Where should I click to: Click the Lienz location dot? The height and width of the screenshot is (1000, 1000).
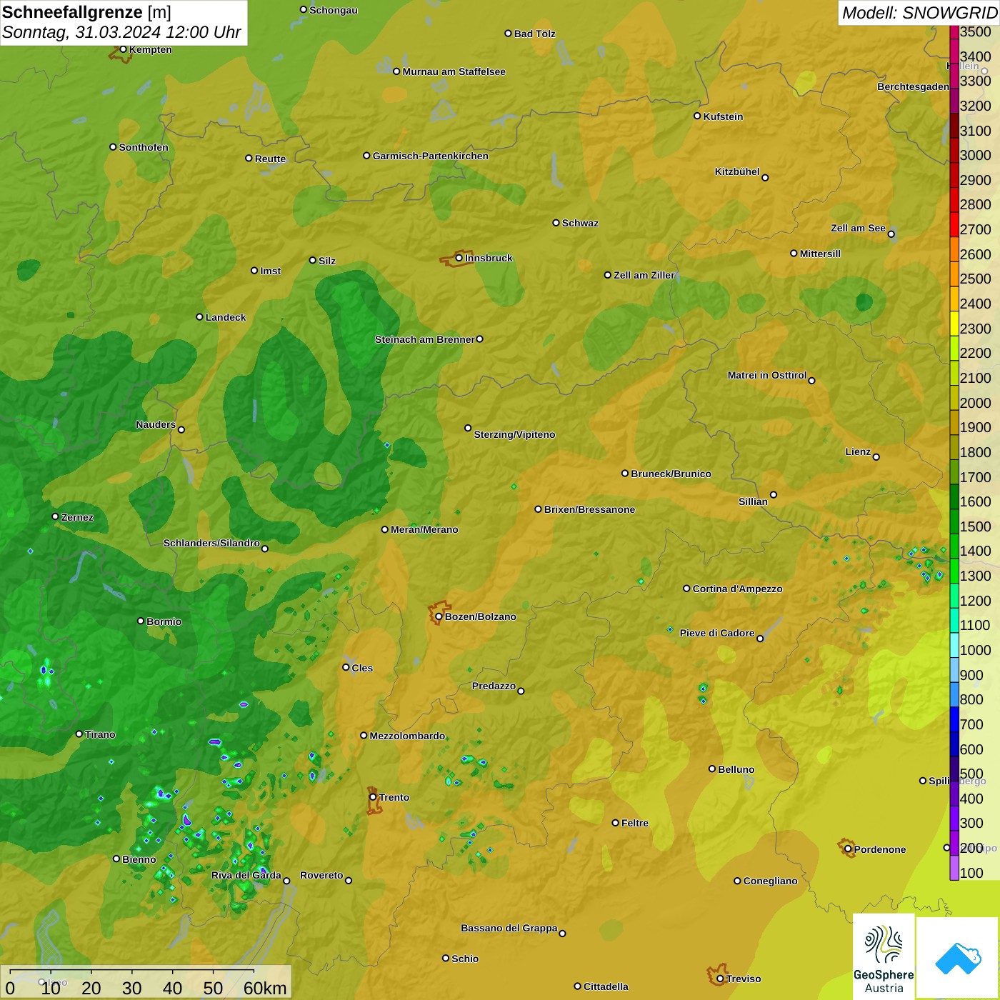pos(876,457)
